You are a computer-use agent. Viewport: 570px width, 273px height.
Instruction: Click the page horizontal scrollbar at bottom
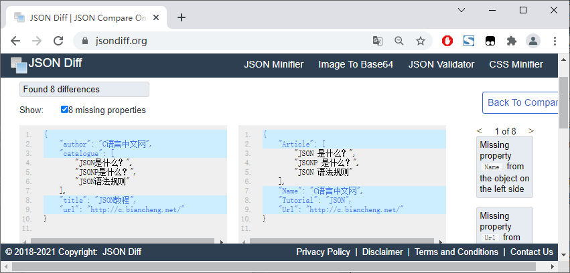pos(274,267)
